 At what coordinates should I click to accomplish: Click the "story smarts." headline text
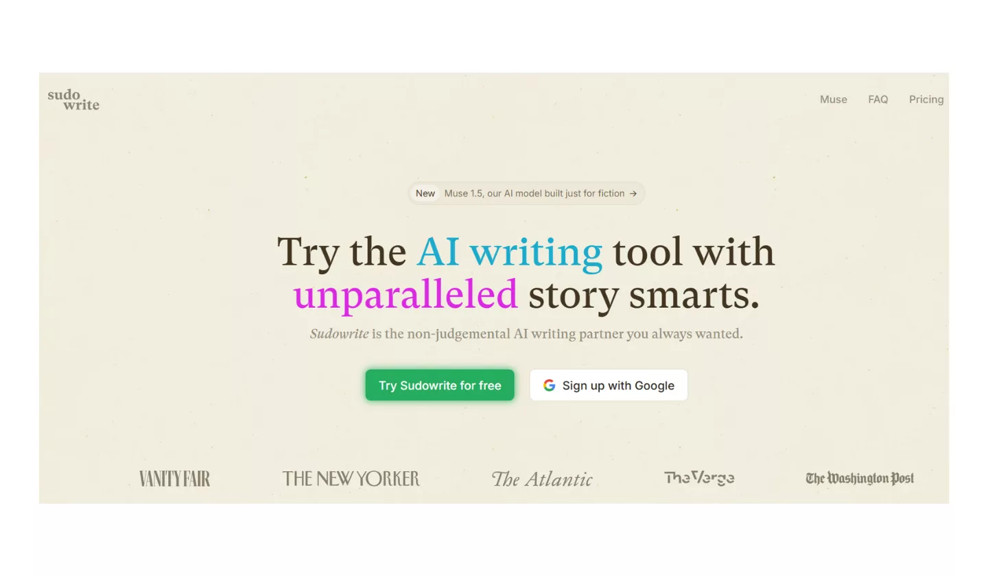coord(643,295)
